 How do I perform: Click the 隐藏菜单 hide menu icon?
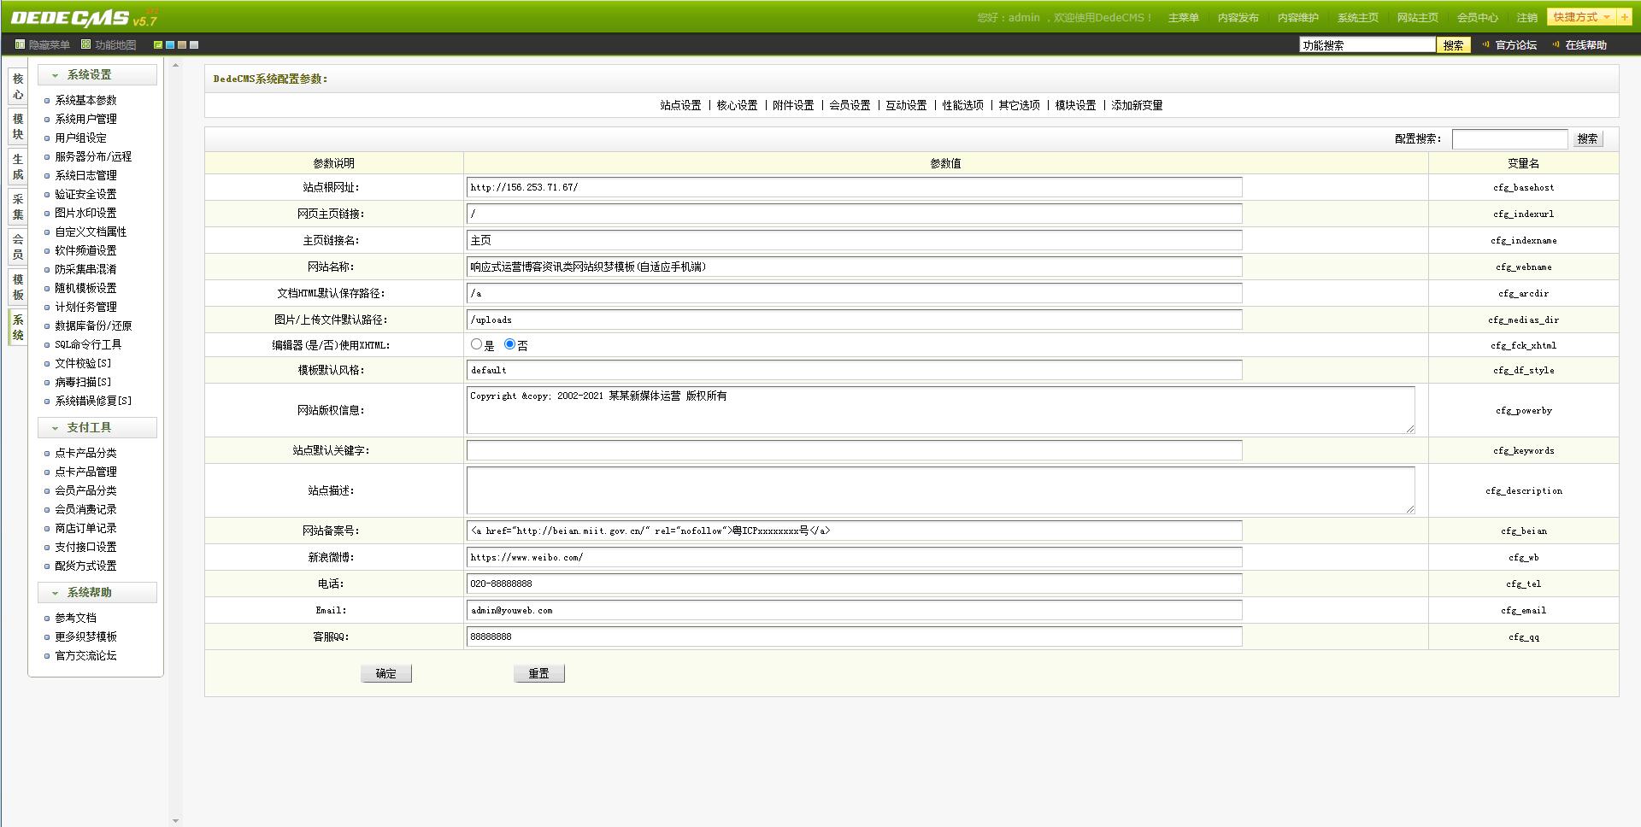click(x=20, y=44)
